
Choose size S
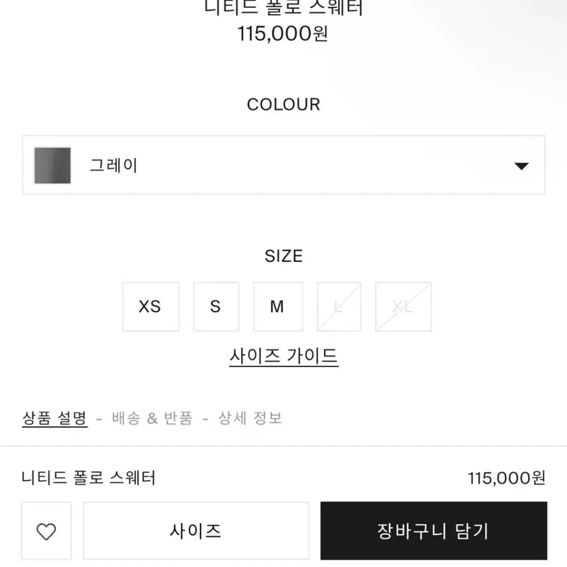(216, 307)
